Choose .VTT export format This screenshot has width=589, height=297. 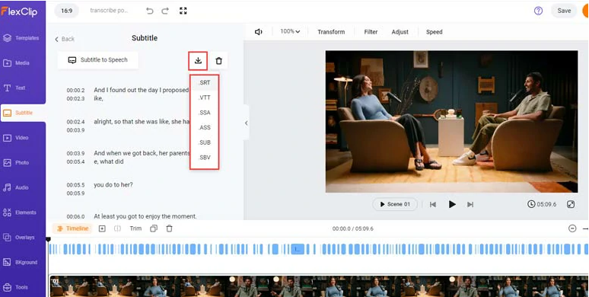coord(205,97)
